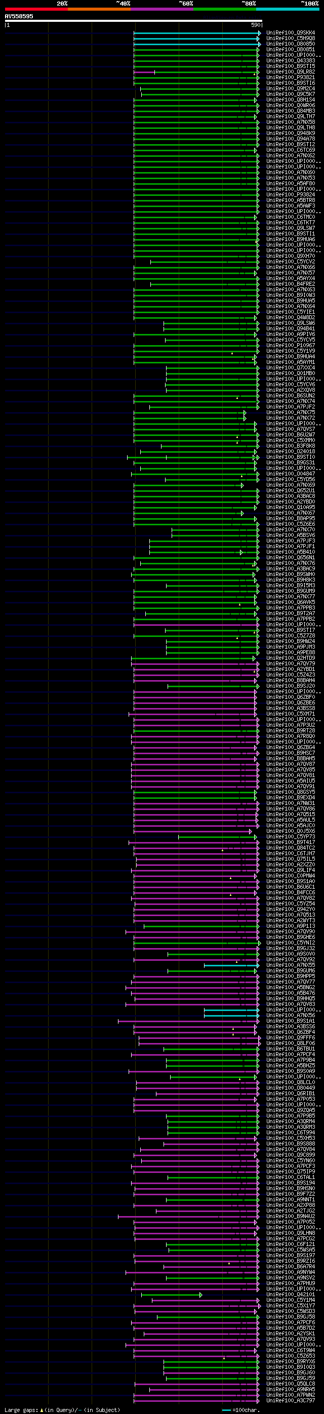Image resolution: width=324 pixels, height=1414 pixels.
Task: Select the UniRef100_B9N4U2 label
Action: (291, 1217)
